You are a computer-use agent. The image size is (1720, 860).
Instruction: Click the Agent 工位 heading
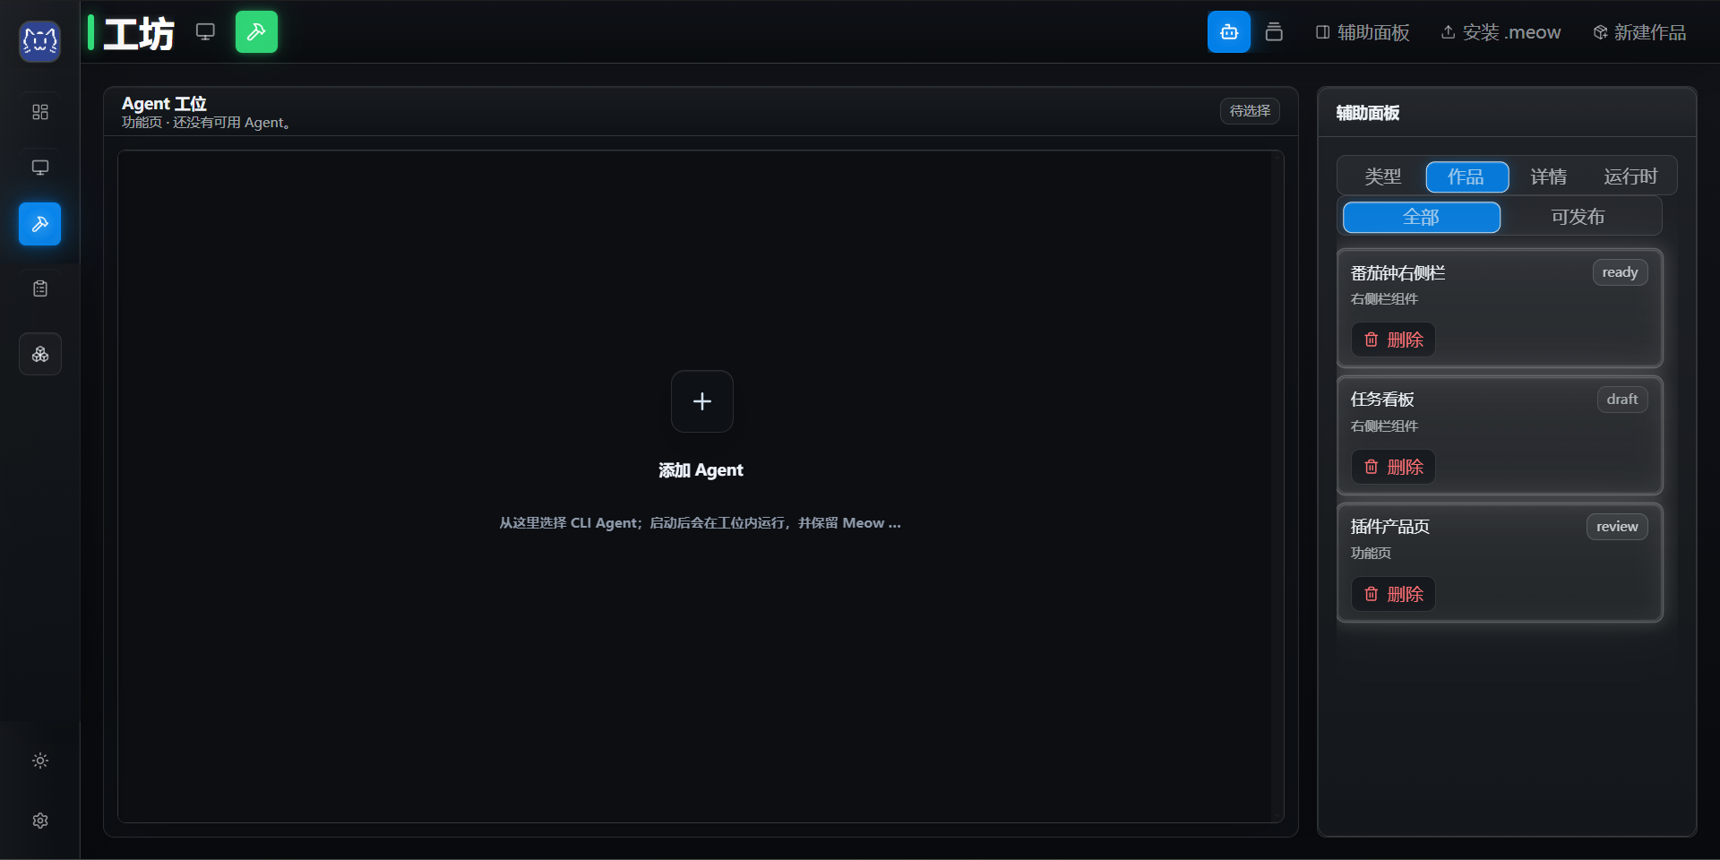click(164, 104)
